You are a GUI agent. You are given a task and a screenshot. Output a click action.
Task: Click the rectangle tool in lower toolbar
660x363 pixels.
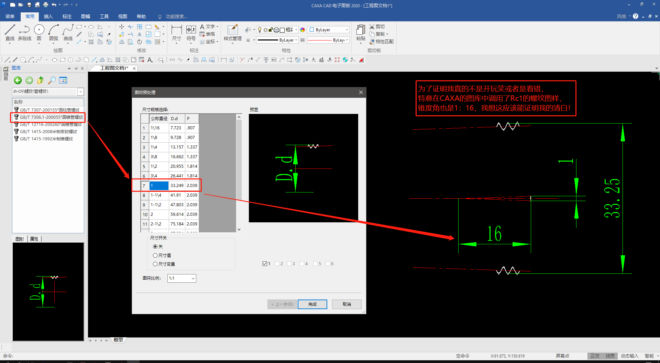coord(62,60)
